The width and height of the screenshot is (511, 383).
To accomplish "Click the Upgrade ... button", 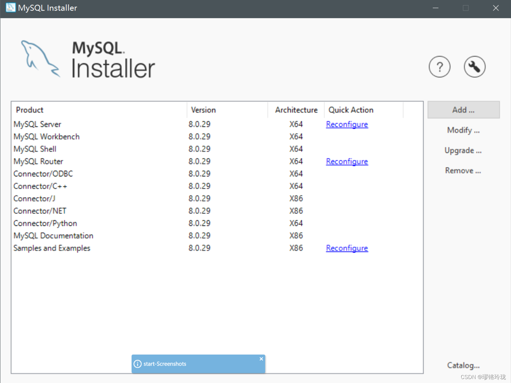I will point(463,151).
